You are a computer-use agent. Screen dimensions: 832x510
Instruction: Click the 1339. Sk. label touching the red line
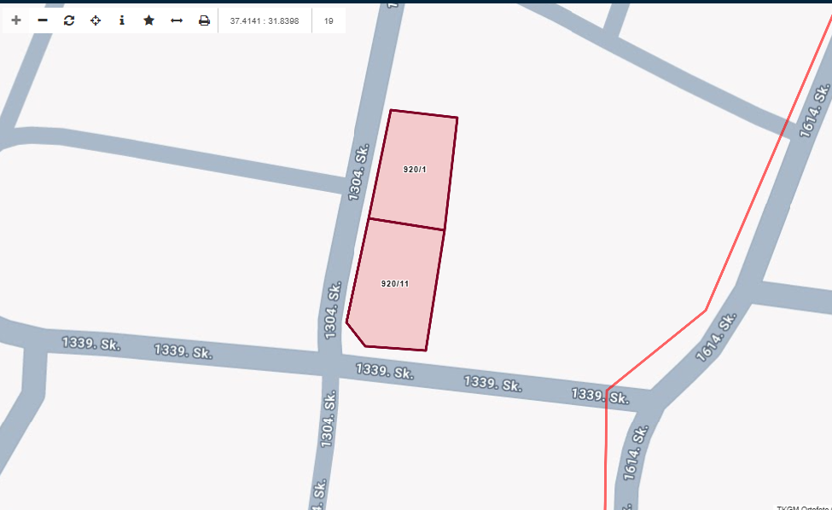click(600, 395)
